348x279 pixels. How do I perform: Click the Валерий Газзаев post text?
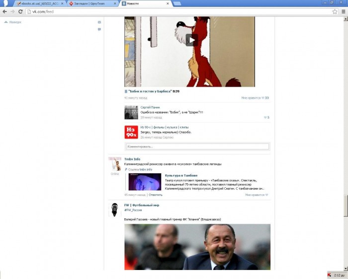[x=173, y=219]
